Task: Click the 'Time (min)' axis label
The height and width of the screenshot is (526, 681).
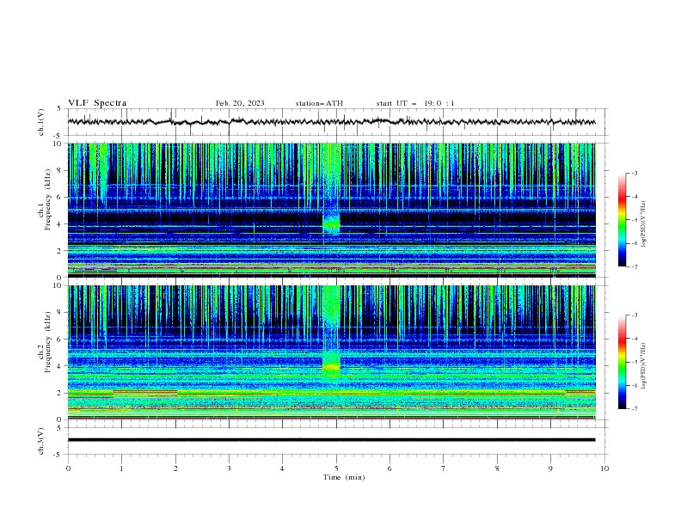Action: pos(344,477)
